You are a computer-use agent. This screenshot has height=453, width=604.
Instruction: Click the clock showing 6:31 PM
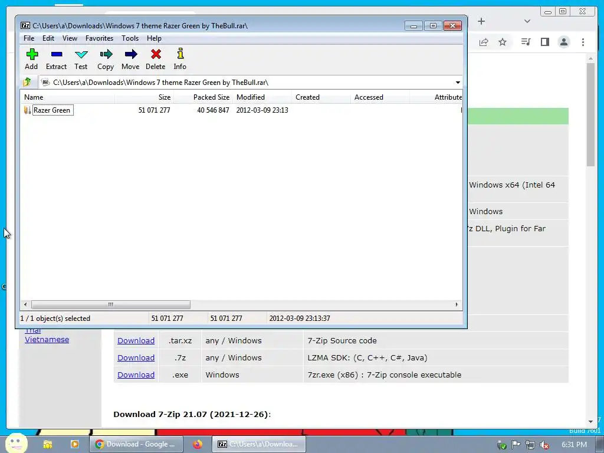575,445
